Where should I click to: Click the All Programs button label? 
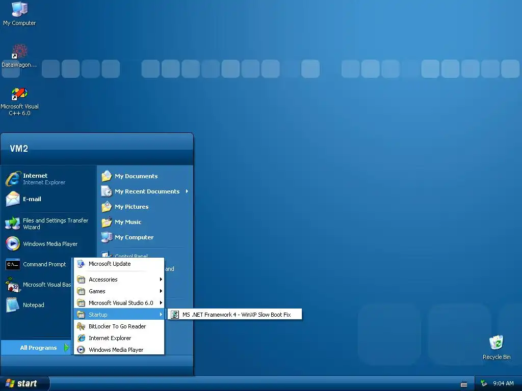(38, 348)
